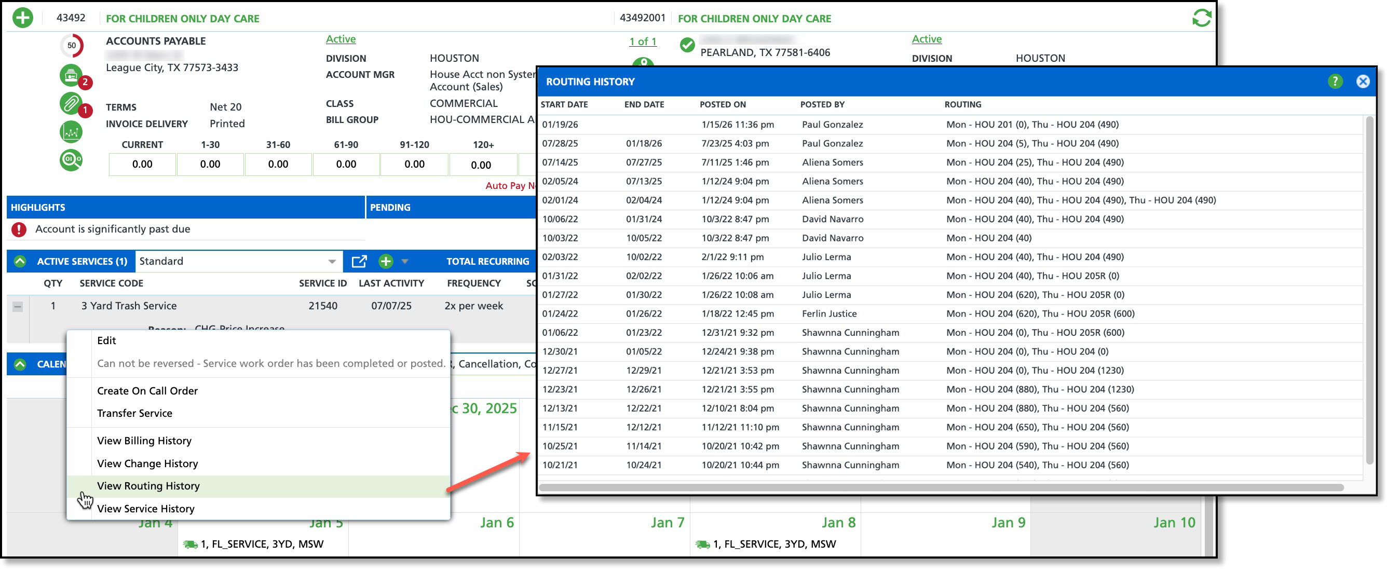Collapse the Calendar section chevron

(20, 365)
